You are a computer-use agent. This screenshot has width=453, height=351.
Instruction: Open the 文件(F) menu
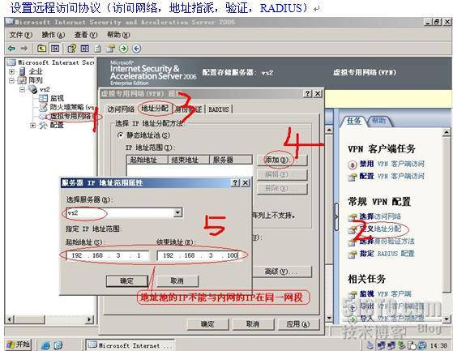click(x=21, y=35)
